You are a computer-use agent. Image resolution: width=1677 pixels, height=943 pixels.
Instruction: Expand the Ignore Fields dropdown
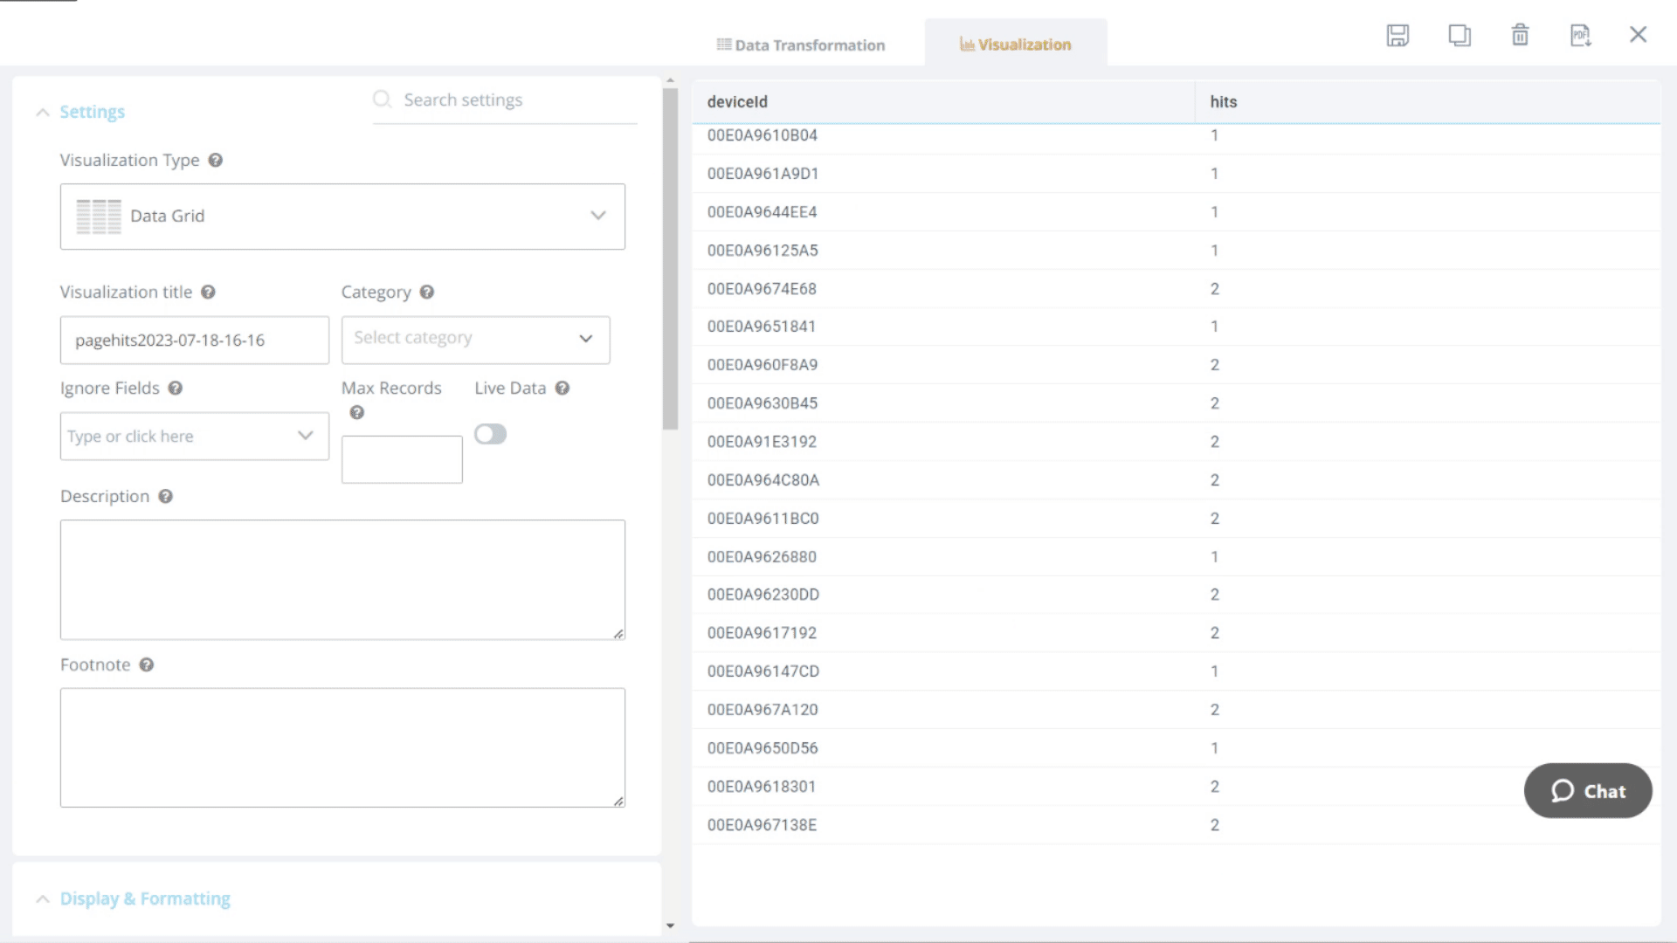pos(305,436)
